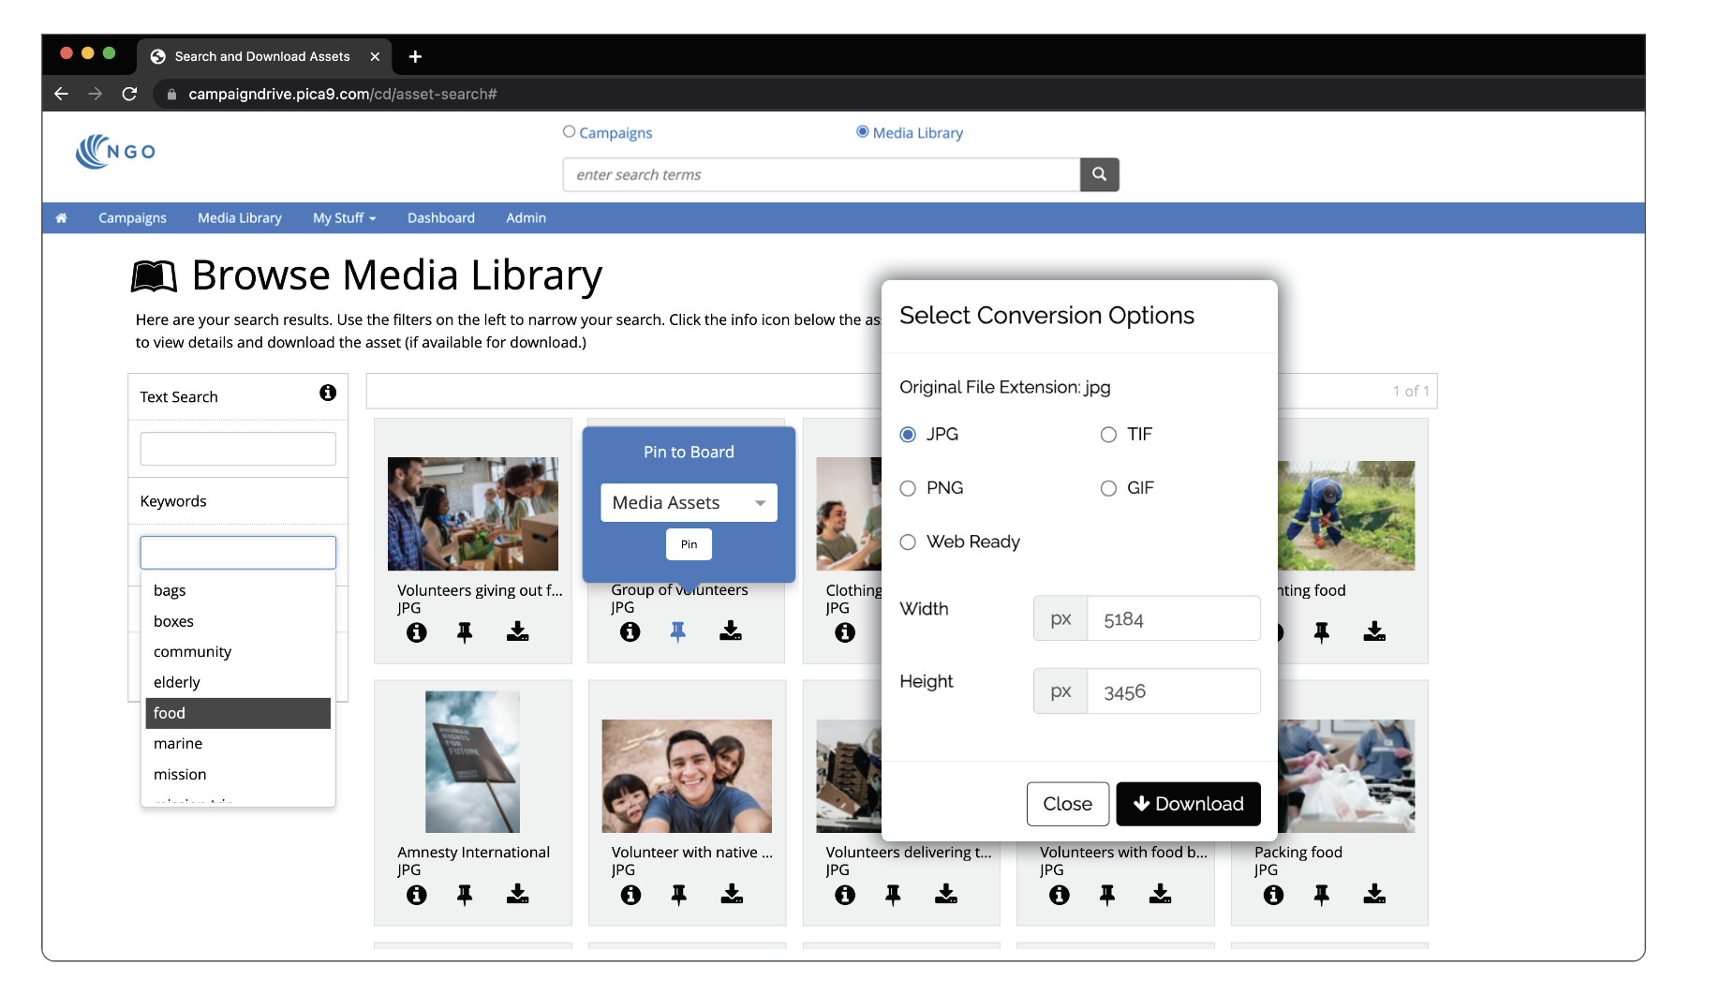Choose GIF conversion format
The image size is (1720, 995).
click(x=1108, y=488)
